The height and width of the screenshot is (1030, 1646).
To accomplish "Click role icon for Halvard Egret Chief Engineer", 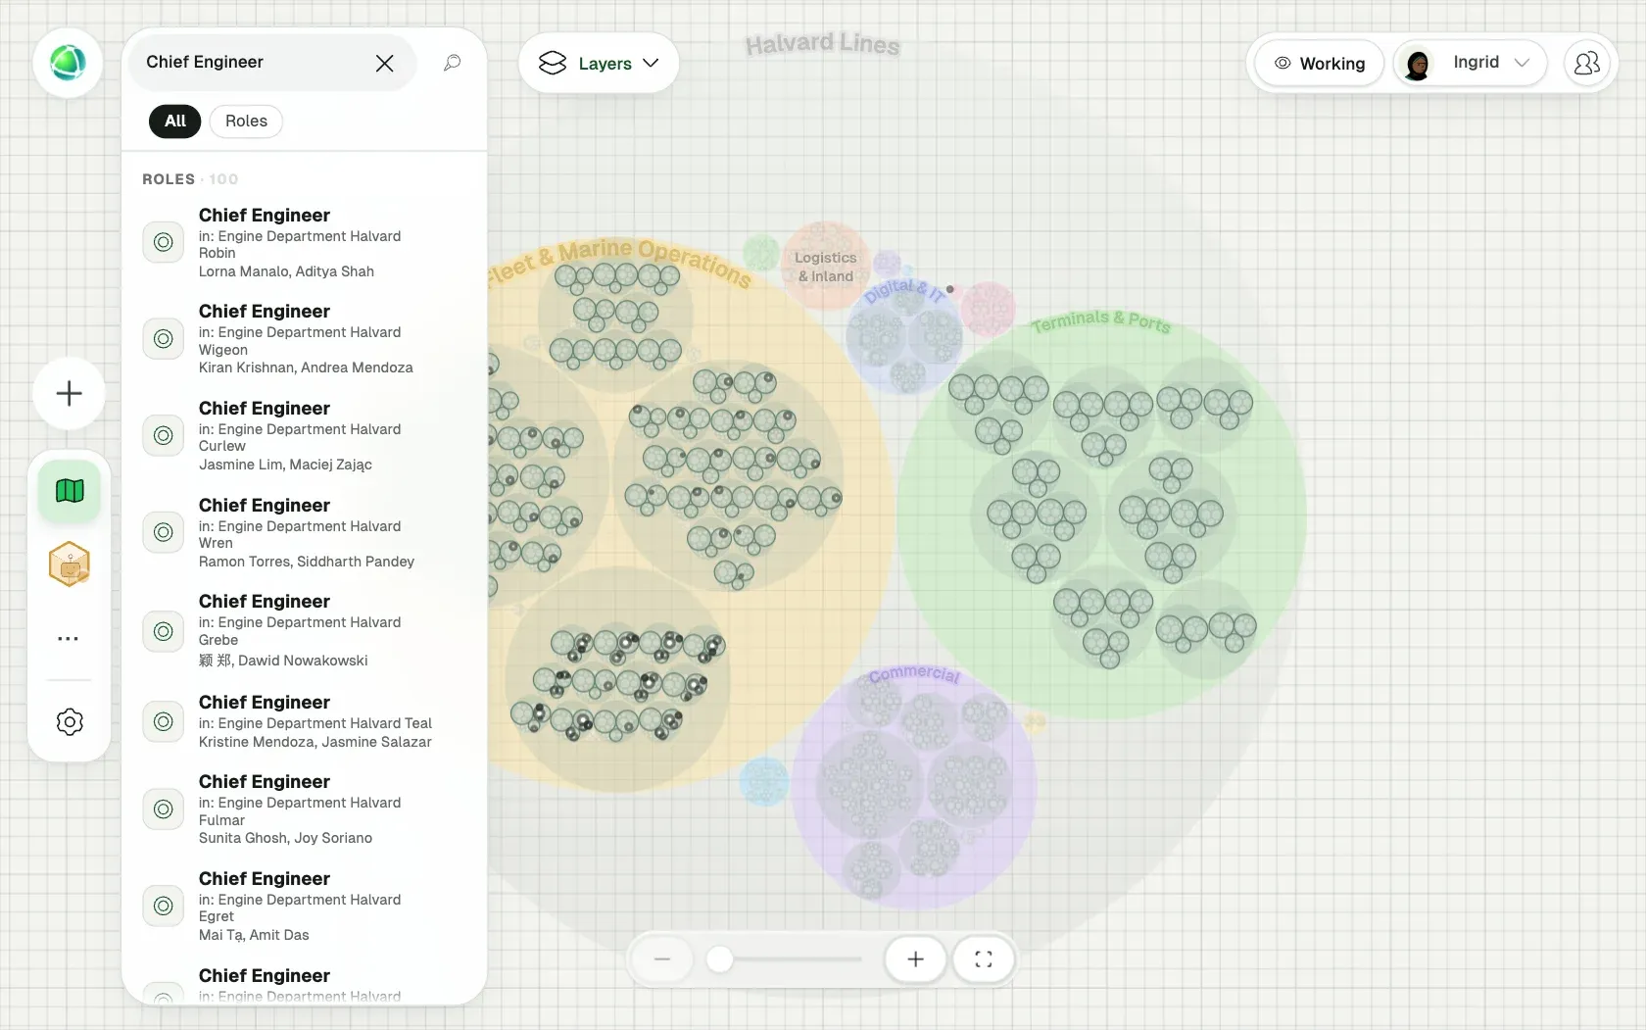I will [x=164, y=906].
